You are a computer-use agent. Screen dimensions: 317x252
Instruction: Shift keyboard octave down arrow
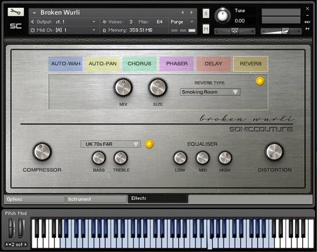[x=7, y=244]
